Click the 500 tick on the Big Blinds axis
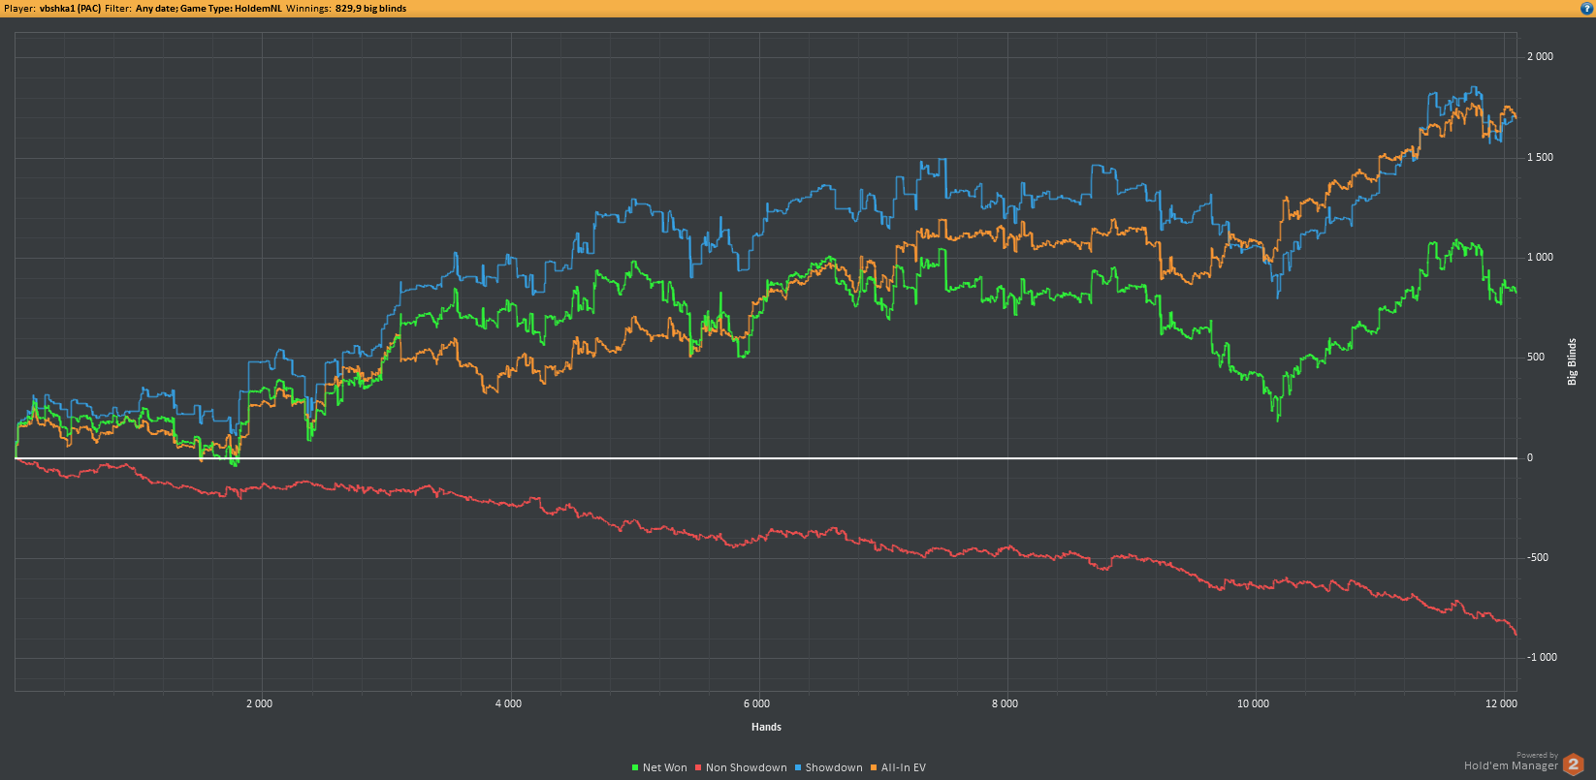This screenshot has width=1596, height=780. tap(1536, 358)
